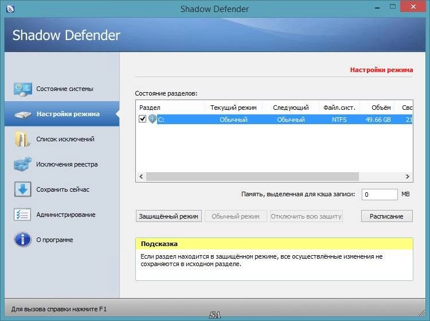This screenshot has width=430, height=321.
Task: Click the Раздел column header
Action: (171, 108)
